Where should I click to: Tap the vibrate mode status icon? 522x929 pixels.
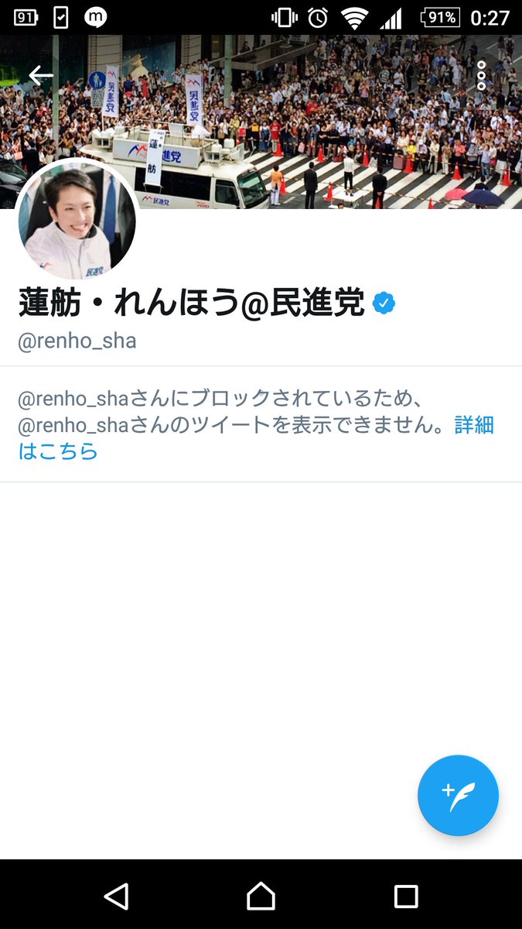(285, 17)
